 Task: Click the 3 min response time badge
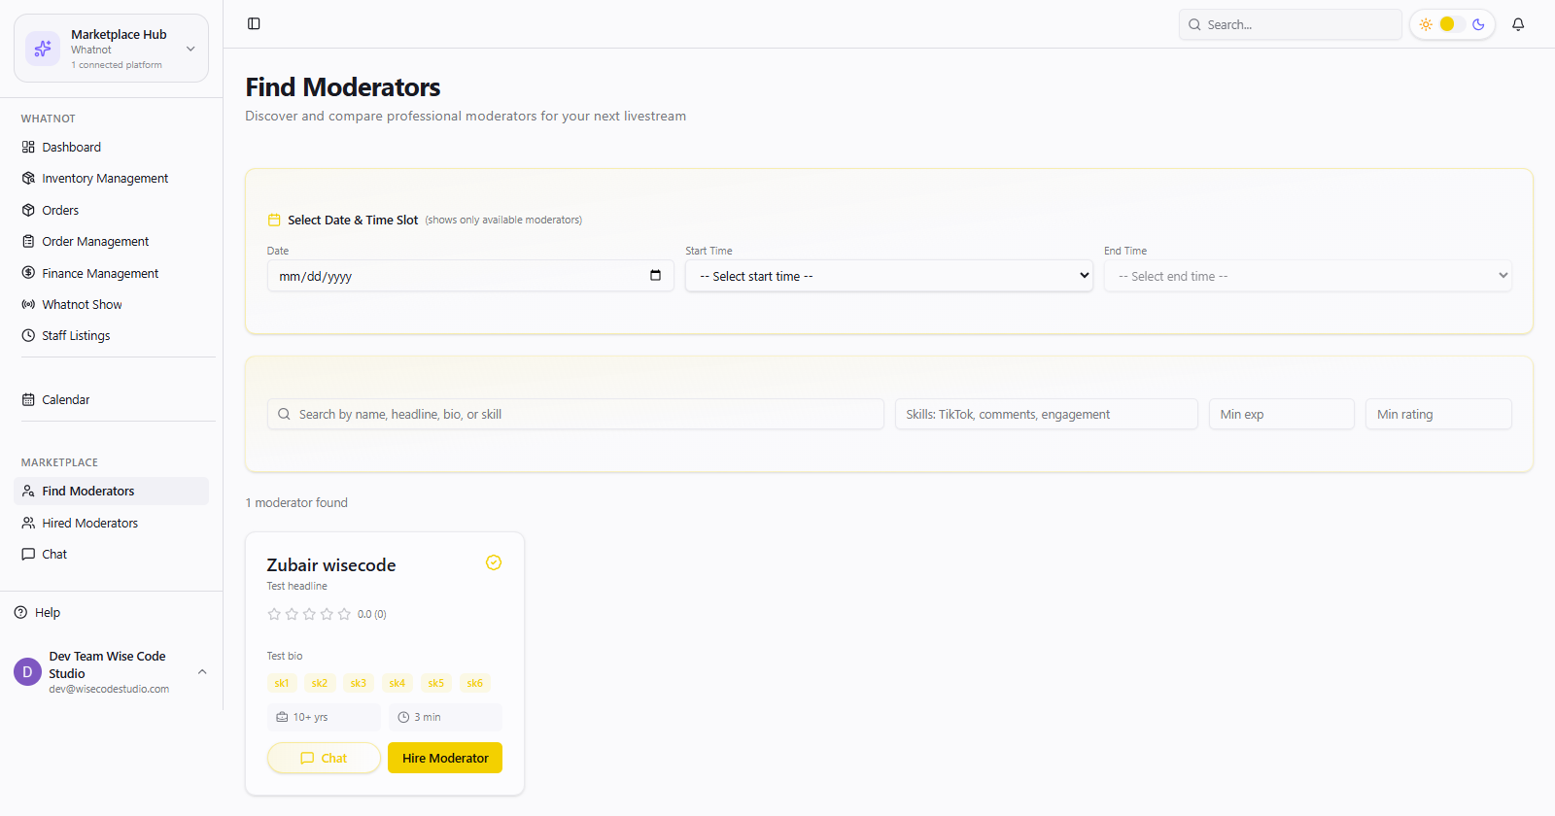445,717
